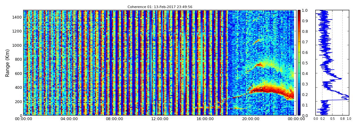Click the 0.8 label under the profile plot

(x=343, y=119)
